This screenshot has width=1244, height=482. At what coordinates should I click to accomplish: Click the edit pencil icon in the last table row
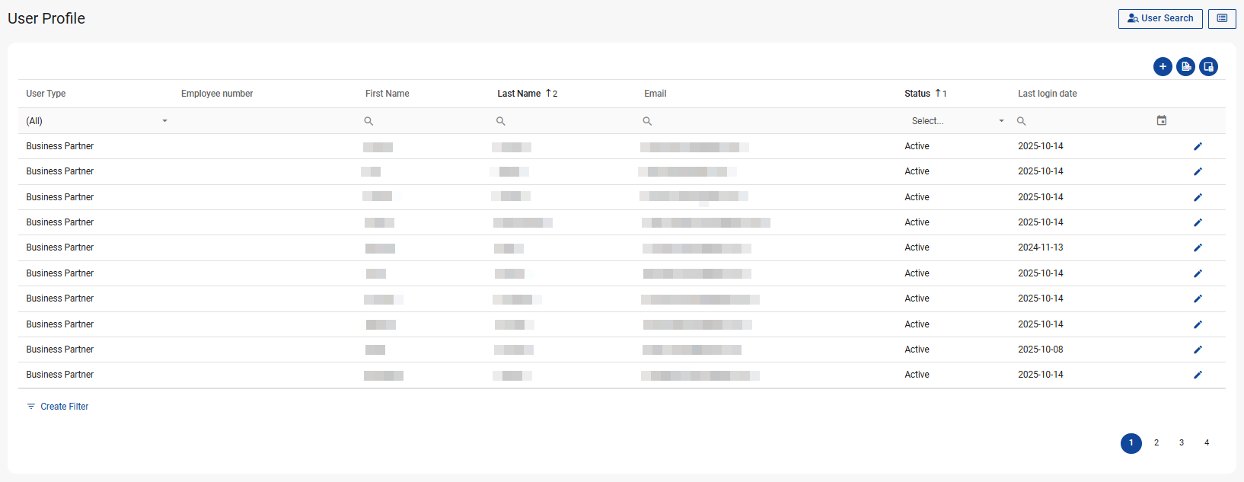[x=1198, y=375]
